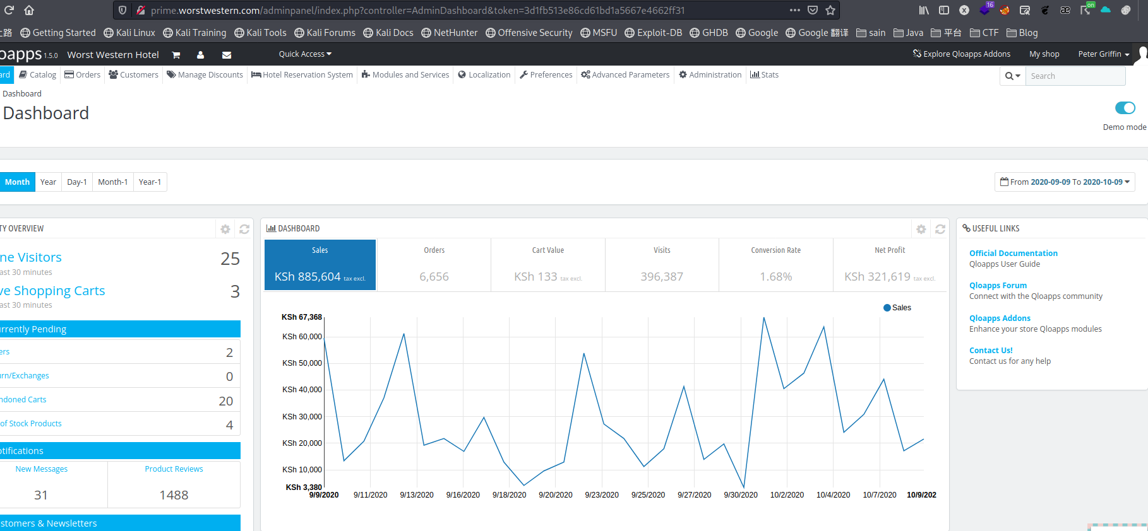The image size is (1148, 531).
Task: Open the Preferences menu
Action: click(x=546, y=74)
